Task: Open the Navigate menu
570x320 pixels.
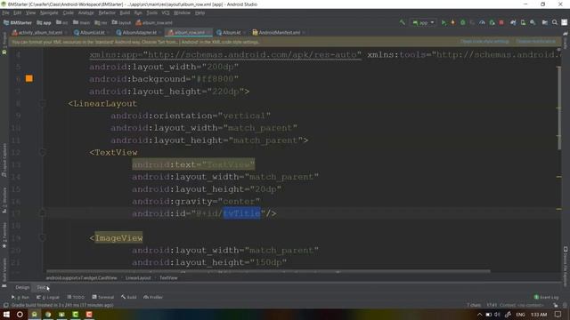Action: (49, 12)
